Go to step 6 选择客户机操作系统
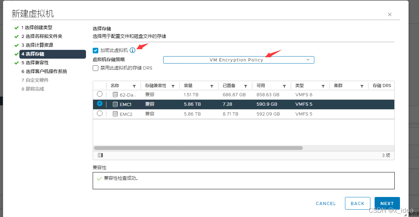 coord(44,71)
